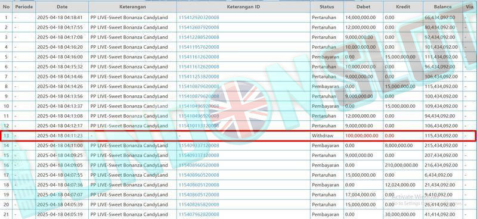Click ID 115408960520008 in row 16
The image size is (477, 219).
click(199, 165)
